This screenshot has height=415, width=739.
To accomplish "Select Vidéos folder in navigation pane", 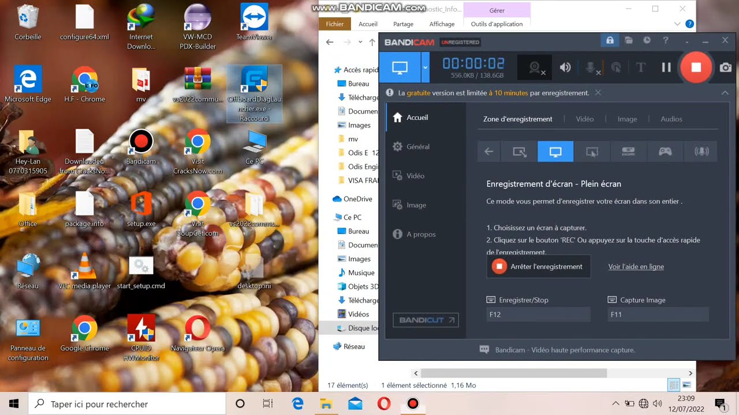I will [353, 314].
